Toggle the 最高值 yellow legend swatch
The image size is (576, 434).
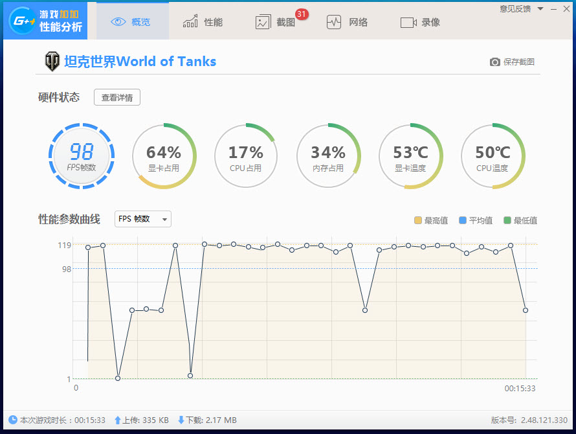click(x=417, y=220)
